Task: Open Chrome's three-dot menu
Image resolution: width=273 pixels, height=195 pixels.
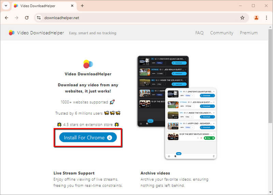Action: pos(267,18)
